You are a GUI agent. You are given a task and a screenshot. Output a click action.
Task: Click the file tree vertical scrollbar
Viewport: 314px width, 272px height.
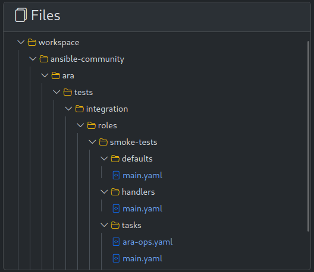tap(308, 136)
